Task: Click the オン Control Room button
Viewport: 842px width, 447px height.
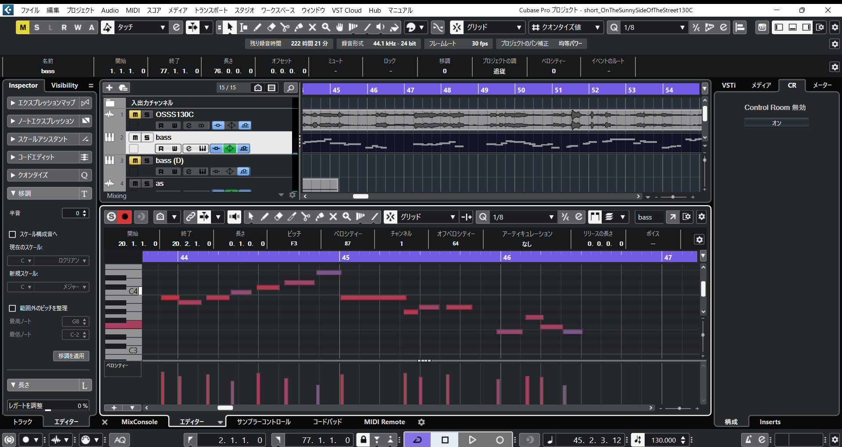Action: (776, 123)
